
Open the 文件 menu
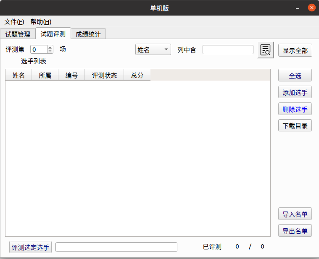(14, 22)
